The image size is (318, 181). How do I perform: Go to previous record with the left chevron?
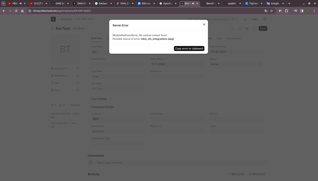click(233, 28)
